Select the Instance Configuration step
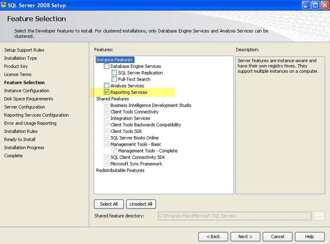330x244 pixels. click(x=26, y=91)
